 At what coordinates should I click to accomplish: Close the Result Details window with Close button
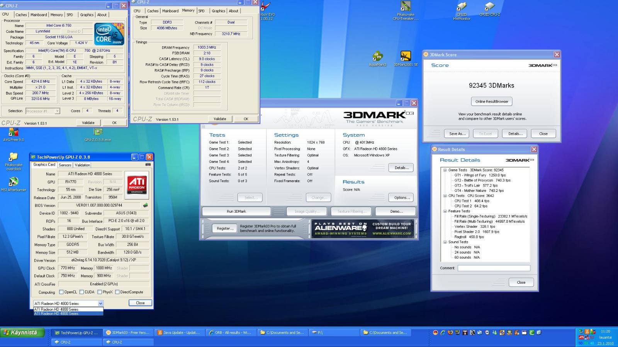[521, 283]
